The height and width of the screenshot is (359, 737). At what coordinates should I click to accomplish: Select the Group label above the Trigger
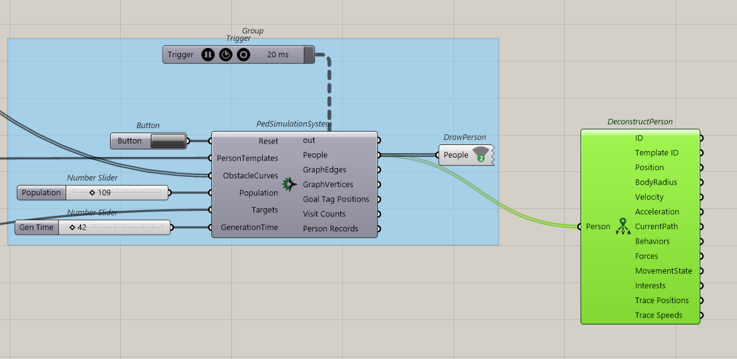point(253,31)
